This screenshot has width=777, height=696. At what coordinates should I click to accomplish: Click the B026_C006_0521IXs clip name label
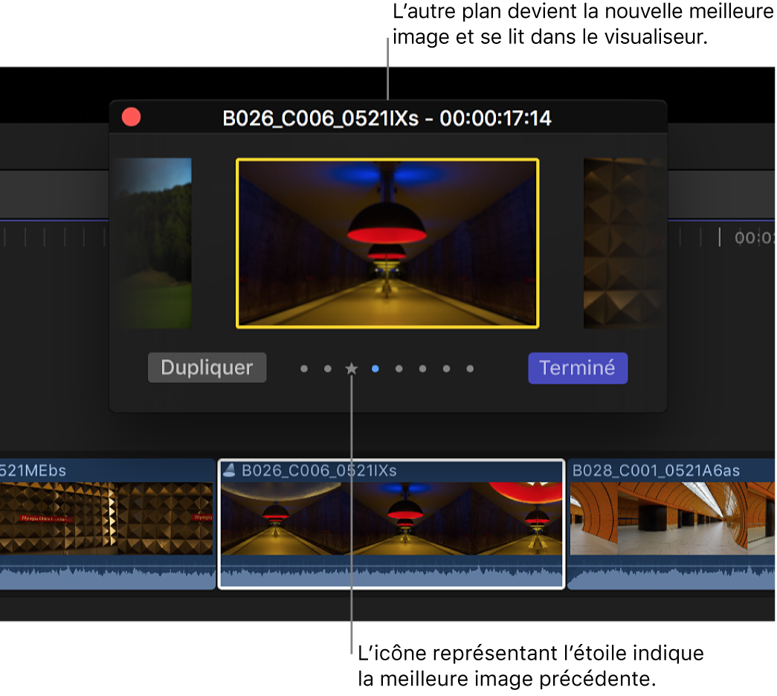pos(319,471)
